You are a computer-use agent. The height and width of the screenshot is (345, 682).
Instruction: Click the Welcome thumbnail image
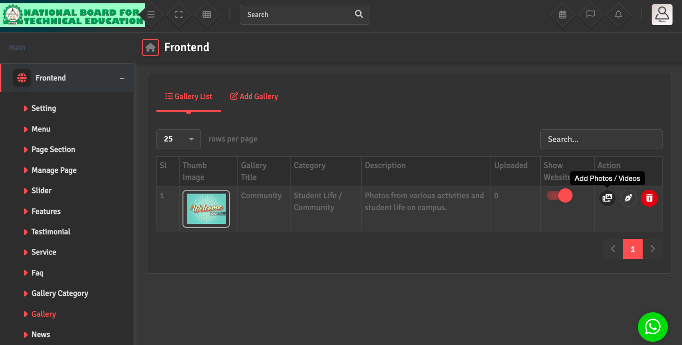(206, 209)
